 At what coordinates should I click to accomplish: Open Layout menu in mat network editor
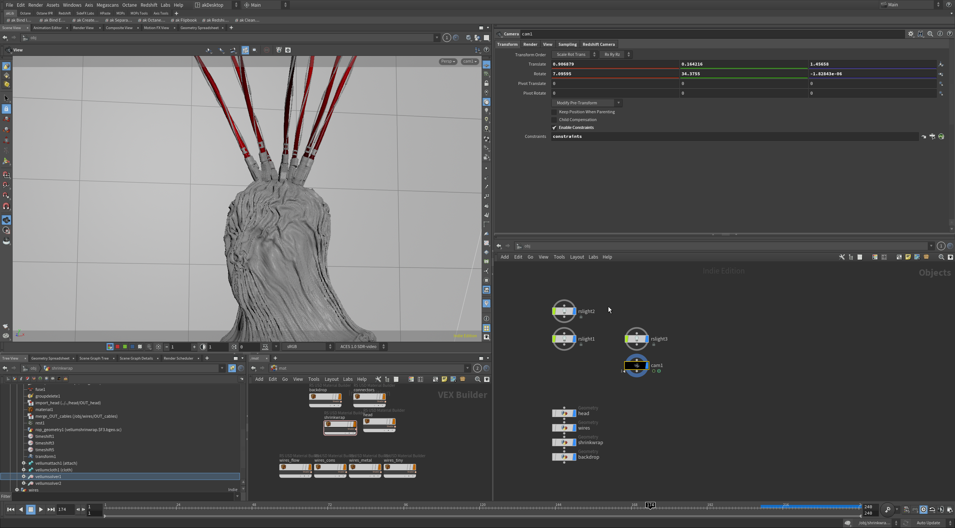point(331,379)
